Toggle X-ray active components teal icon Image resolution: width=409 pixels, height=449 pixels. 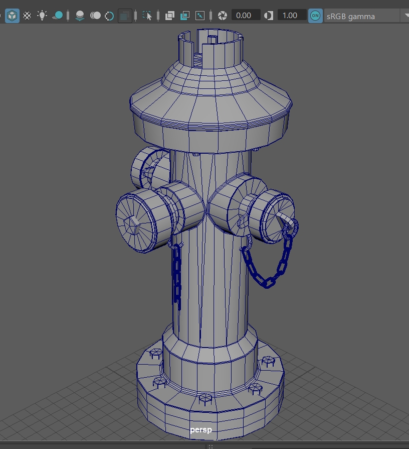(185, 16)
